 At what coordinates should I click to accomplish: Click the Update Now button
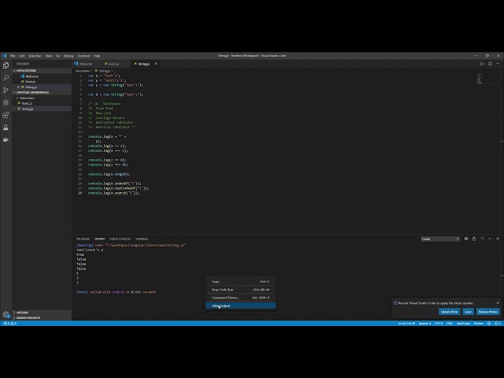click(450, 312)
